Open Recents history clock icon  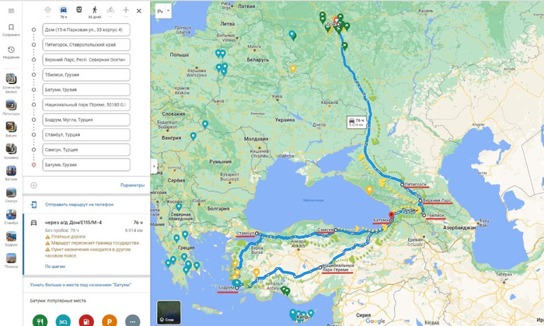[11, 50]
